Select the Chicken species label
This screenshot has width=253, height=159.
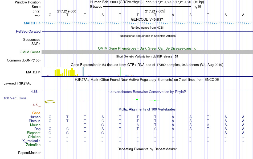pos(34,137)
